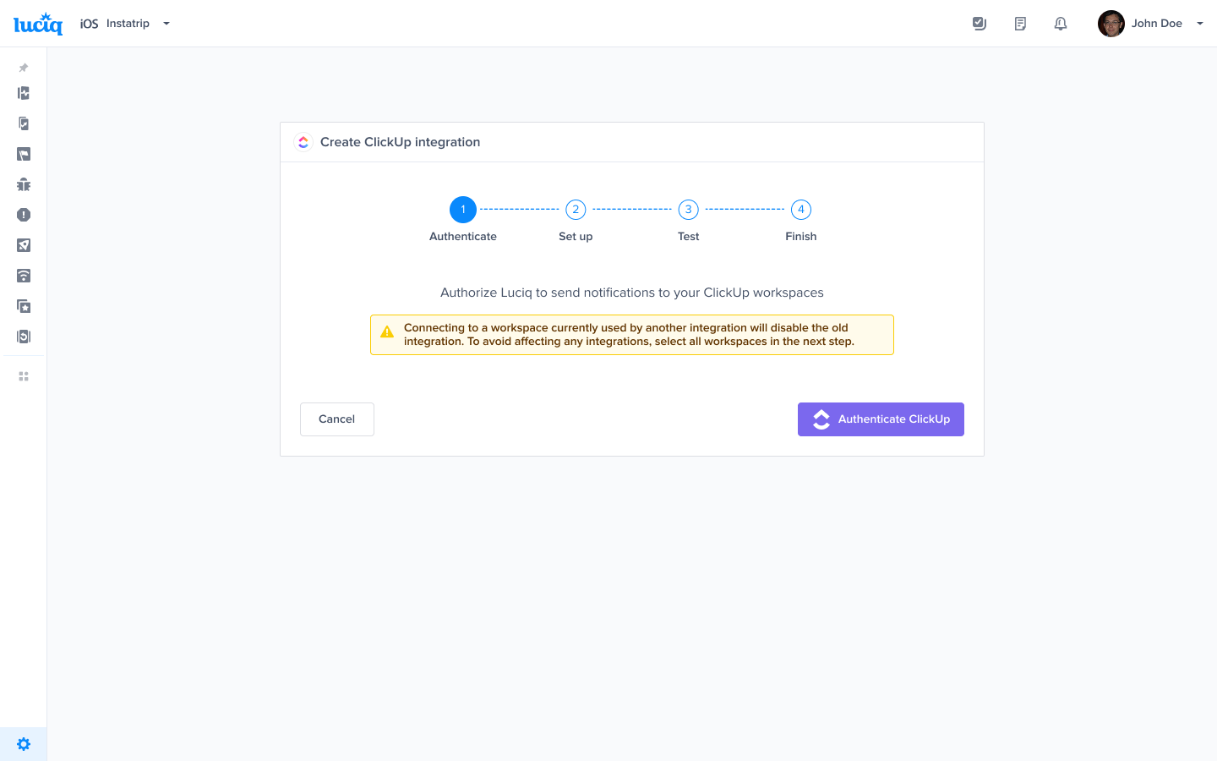The image size is (1217, 761).
Task: Click the tasks checklist icon in the top bar
Action: pos(979,23)
